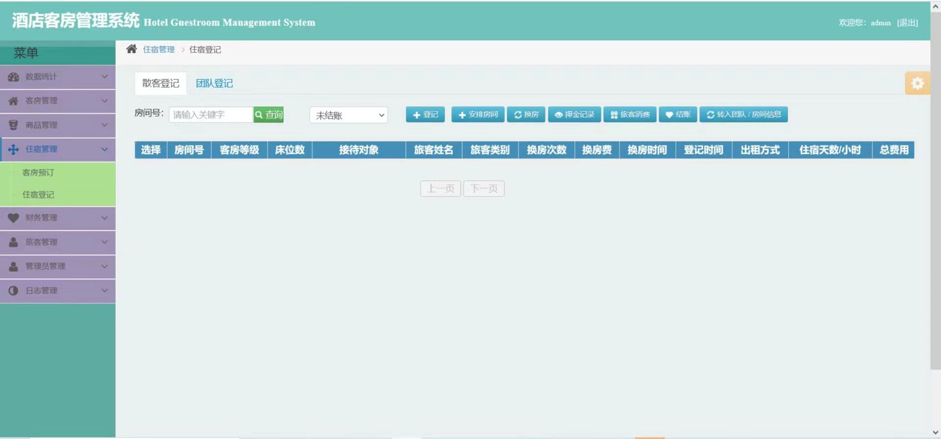This screenshot has height=439, width=941.
Task: Open the settings gear panel
Action: pyautogui.click(x=917, y=83)
